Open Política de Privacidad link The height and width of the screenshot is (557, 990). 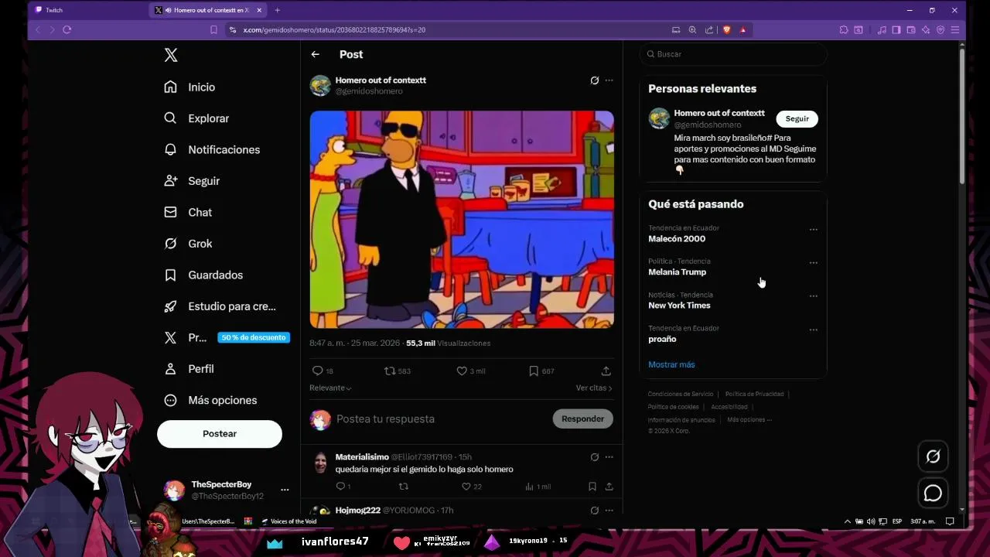click(x=754, y=395)
